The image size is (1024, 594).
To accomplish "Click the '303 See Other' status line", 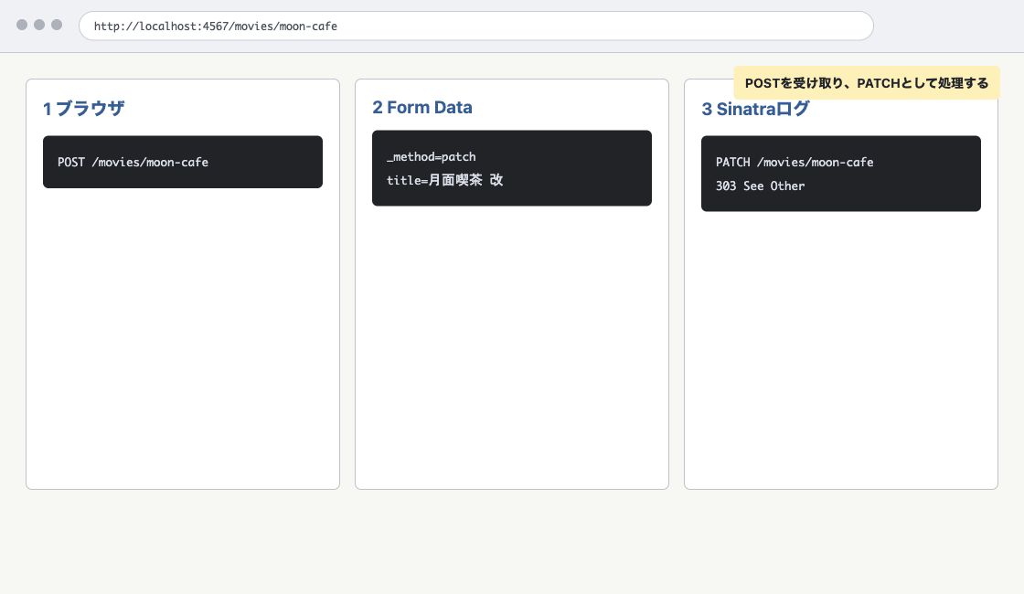I will pos(760,186).
